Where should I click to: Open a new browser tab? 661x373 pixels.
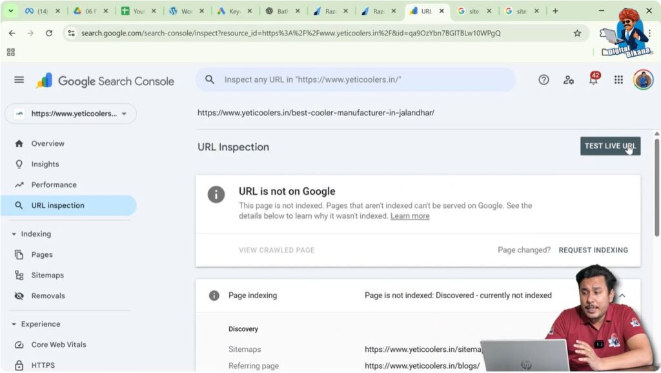coord(555,11)
